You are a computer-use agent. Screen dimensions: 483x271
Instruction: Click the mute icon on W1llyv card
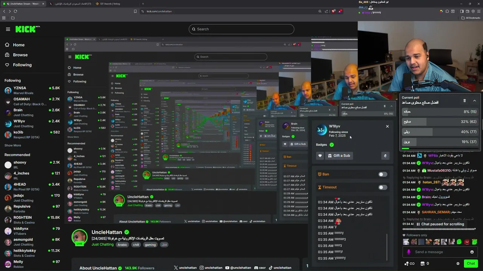(385, 156)
